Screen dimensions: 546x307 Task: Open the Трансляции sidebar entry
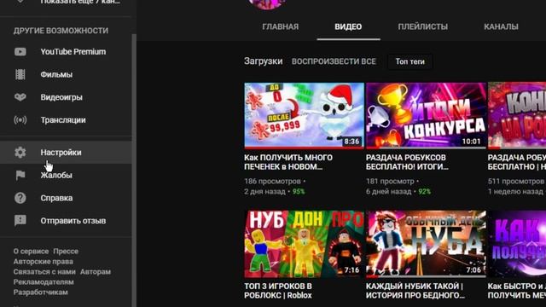pos(66,119)
